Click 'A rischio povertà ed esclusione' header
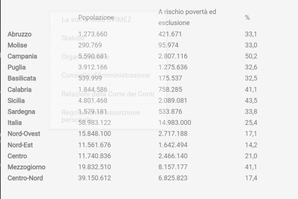 (187, 17)
